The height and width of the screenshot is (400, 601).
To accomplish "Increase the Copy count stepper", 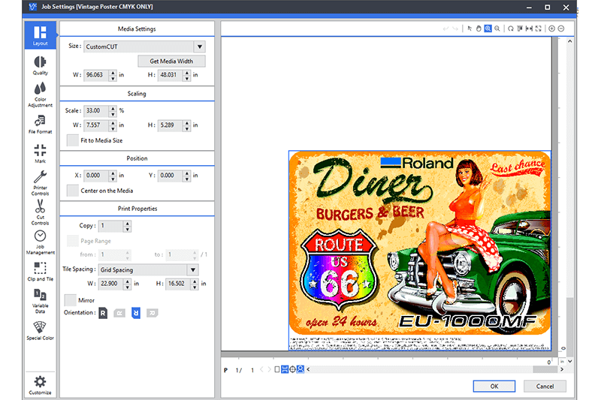I will [x=127, y=223].
